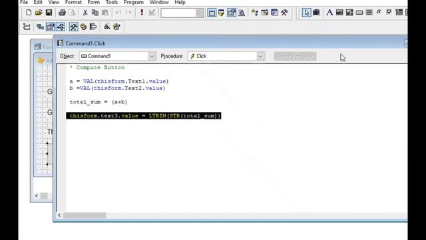
Task: Expand the Object dropdown showing Command1
Action: [152, 56]
